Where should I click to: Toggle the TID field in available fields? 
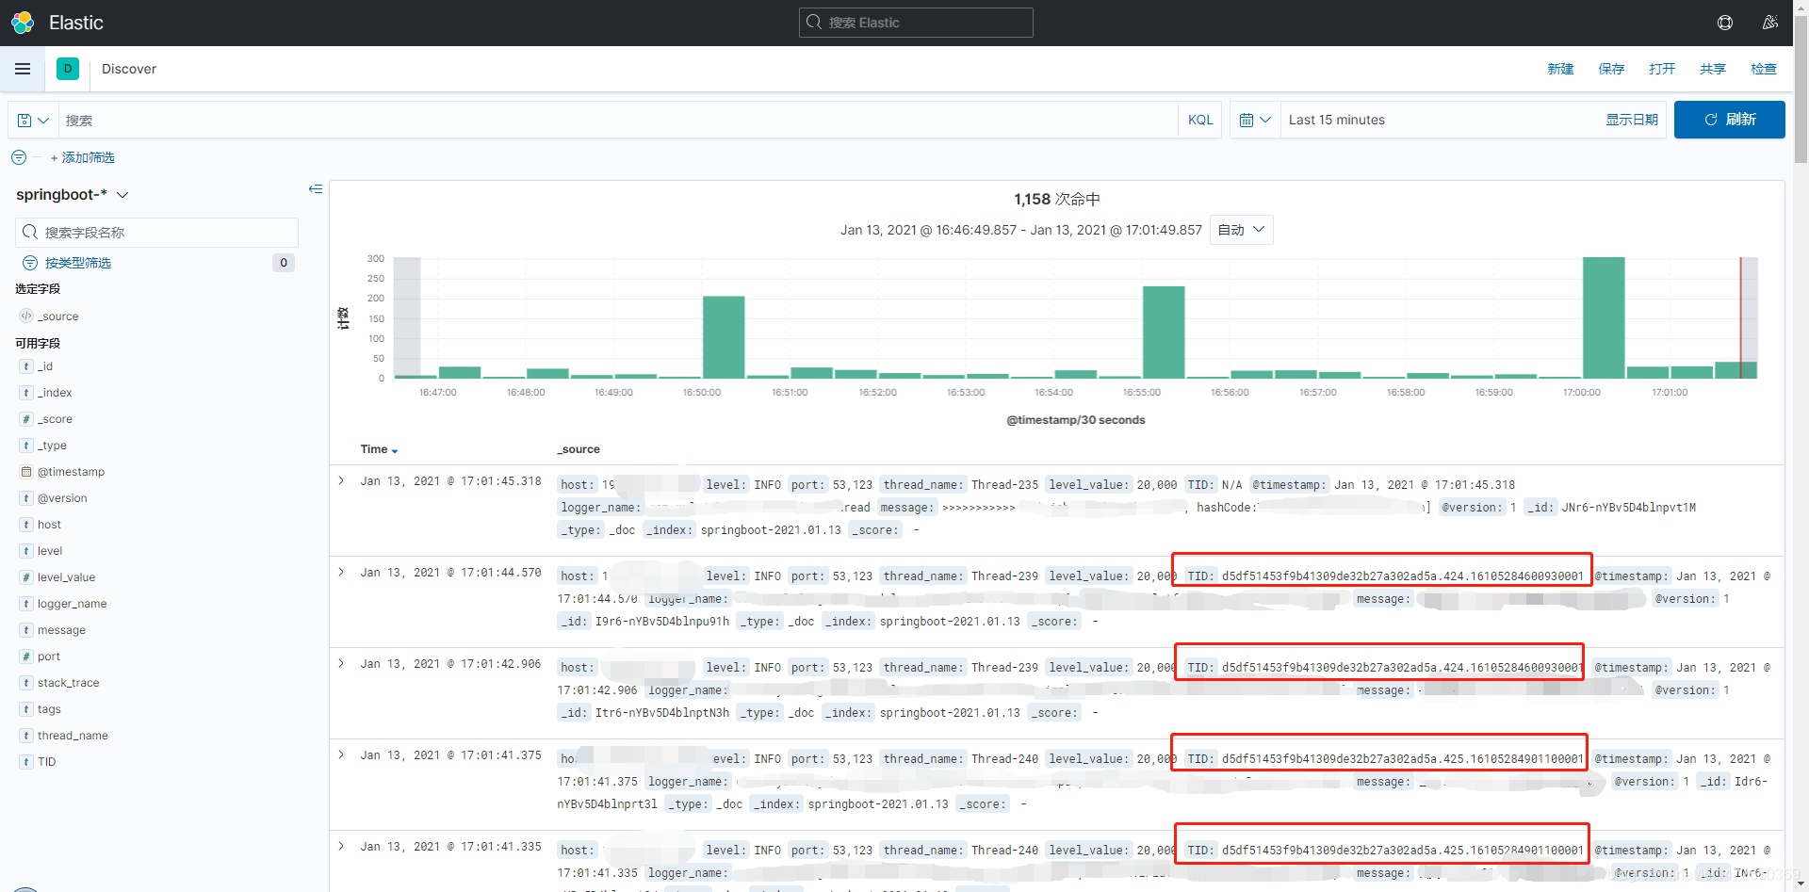coord(45,761)
